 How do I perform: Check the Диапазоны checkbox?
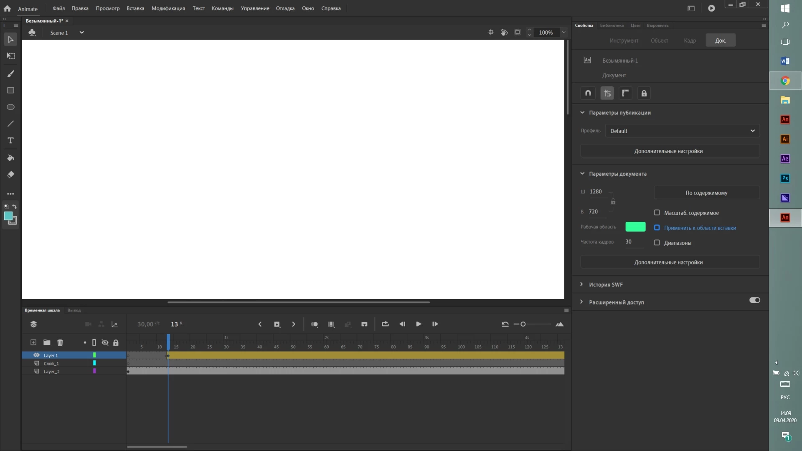pyautogui.click(x=657, y=243)
